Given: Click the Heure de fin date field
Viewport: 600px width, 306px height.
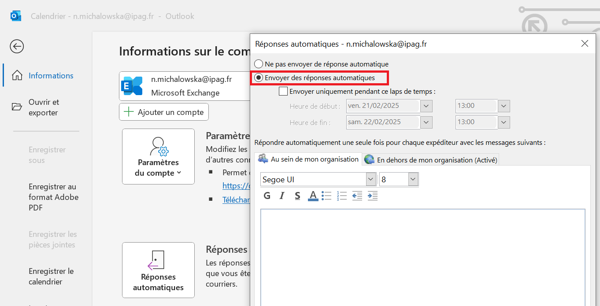Looking at the screenshot, I should [x=383, y=122].
